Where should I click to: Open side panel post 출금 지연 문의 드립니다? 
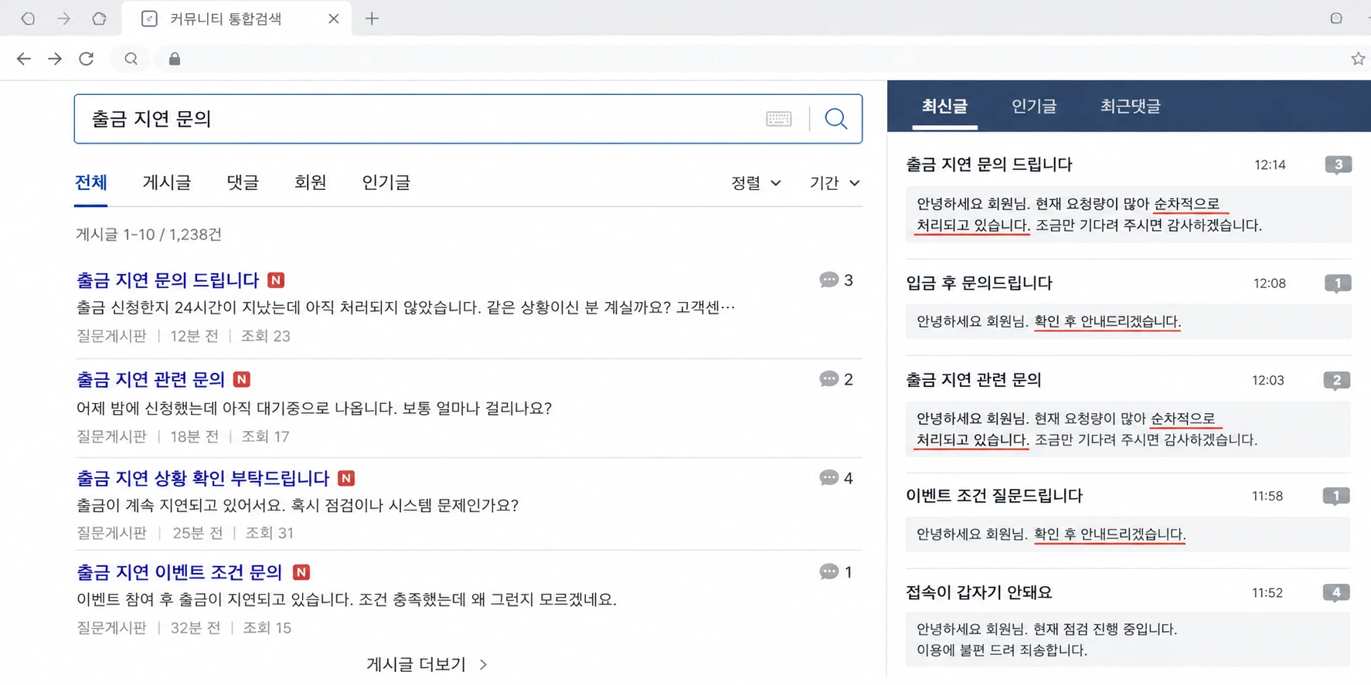pyautogui.click(x=989, y=164)
